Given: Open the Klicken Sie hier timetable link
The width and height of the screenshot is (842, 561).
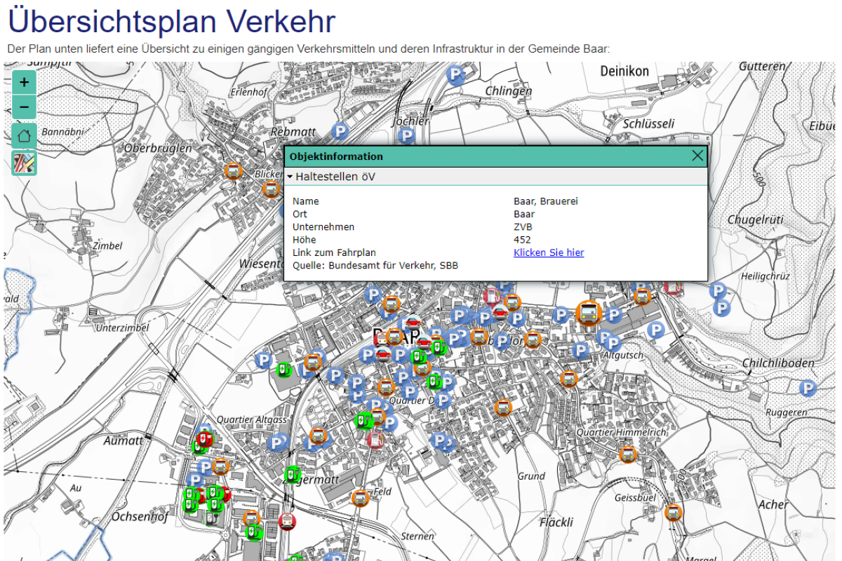Looking at the screenshot, I should 548,252.
